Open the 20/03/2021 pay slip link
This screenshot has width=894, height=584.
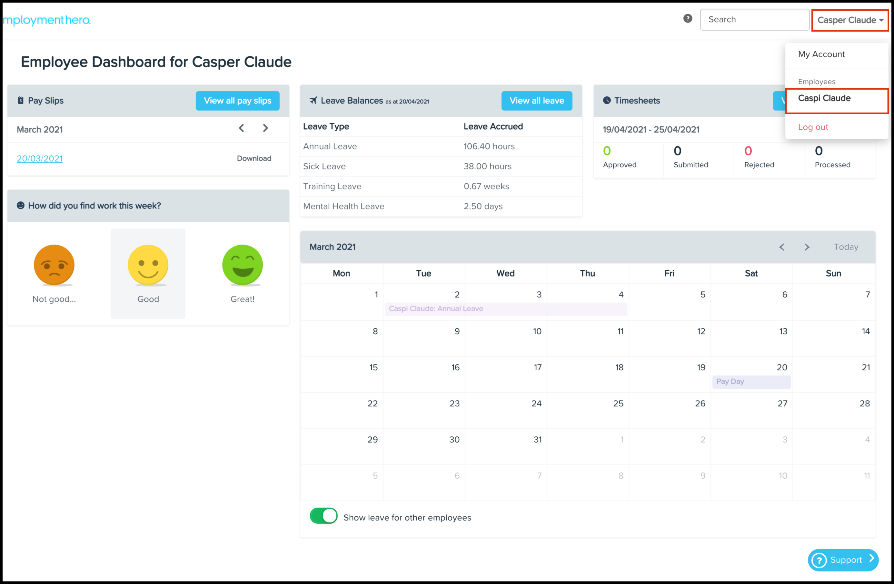(39, 158)
